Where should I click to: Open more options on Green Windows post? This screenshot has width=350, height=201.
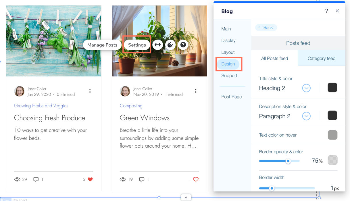(x=196, y=91)
